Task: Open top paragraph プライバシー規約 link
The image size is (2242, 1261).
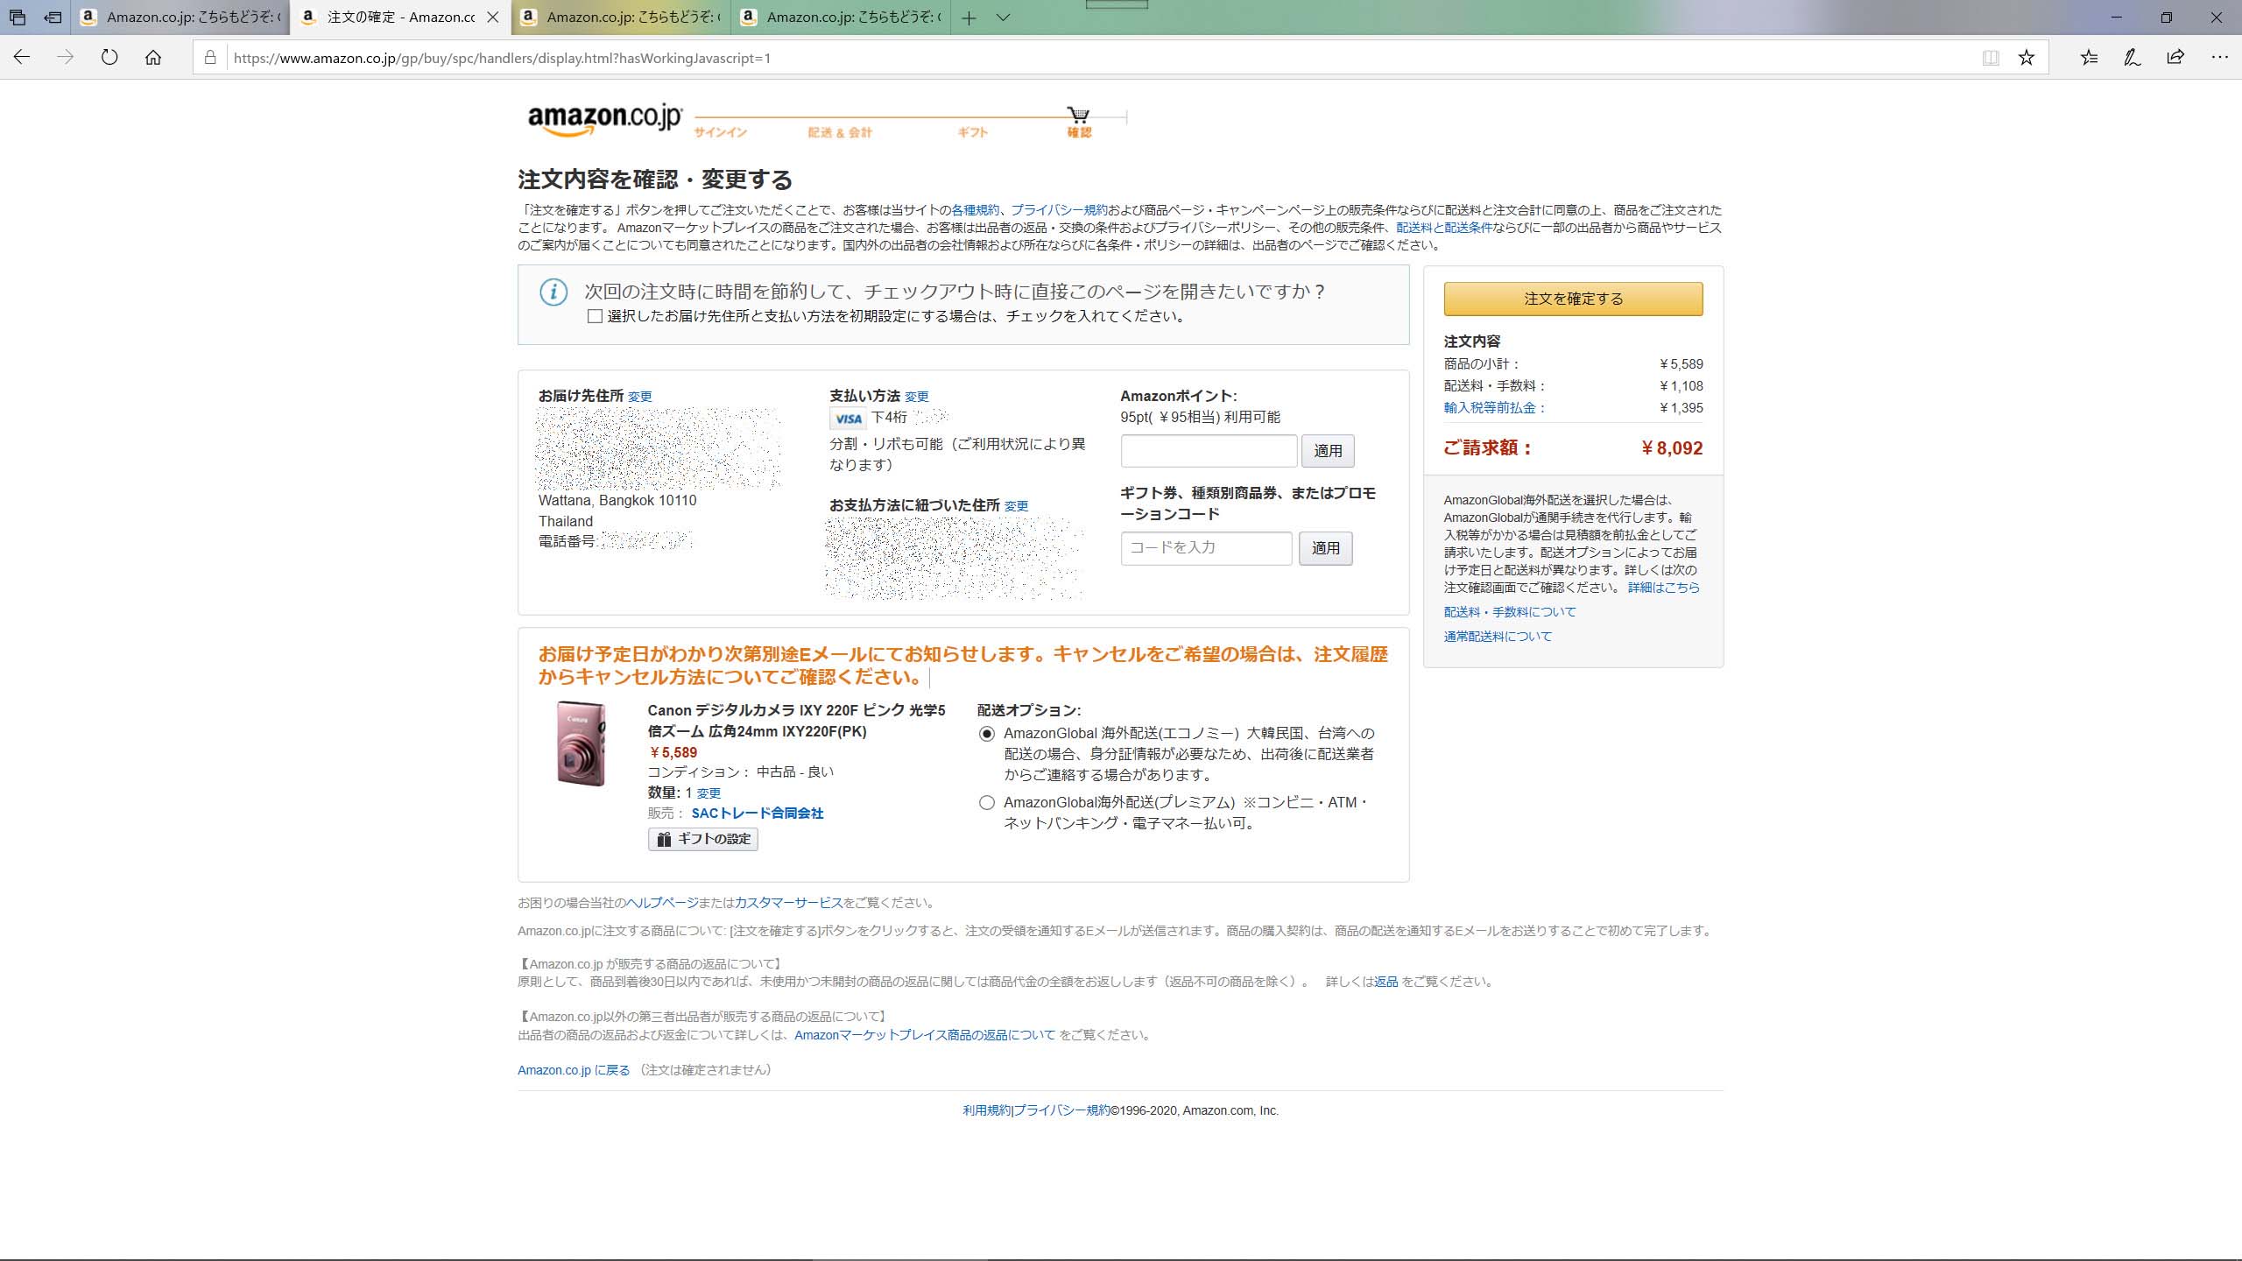Action: tap(1059, 210)
